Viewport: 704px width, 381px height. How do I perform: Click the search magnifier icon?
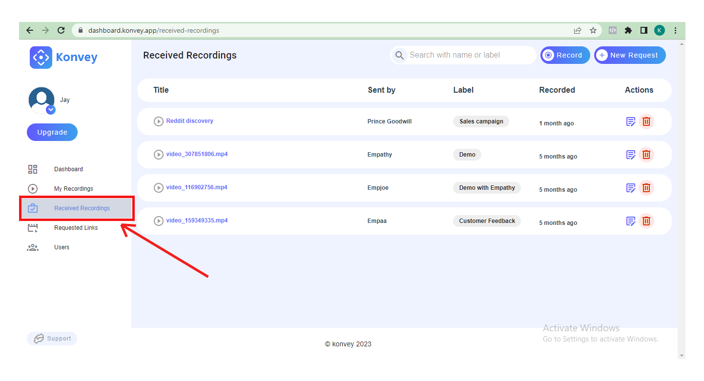click(399, 55)
